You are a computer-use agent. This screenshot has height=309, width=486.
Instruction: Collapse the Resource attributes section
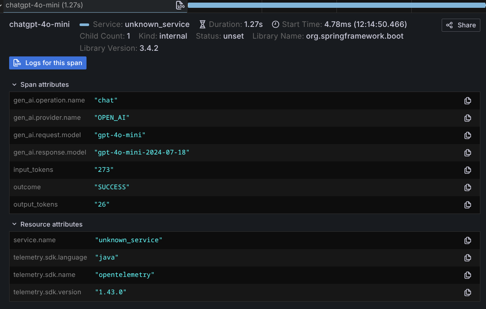[15, 224]
